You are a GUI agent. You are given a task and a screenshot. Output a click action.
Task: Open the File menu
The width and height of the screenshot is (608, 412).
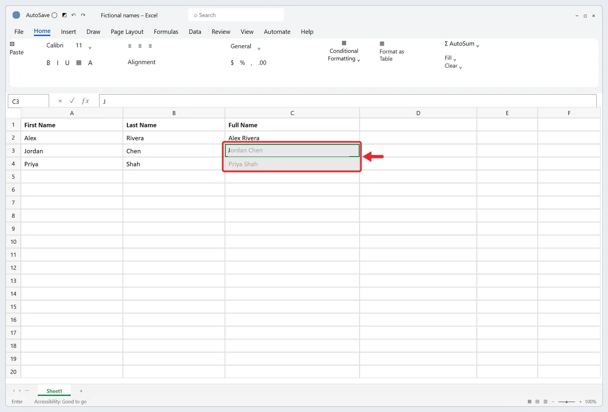[x=19, y=32]
